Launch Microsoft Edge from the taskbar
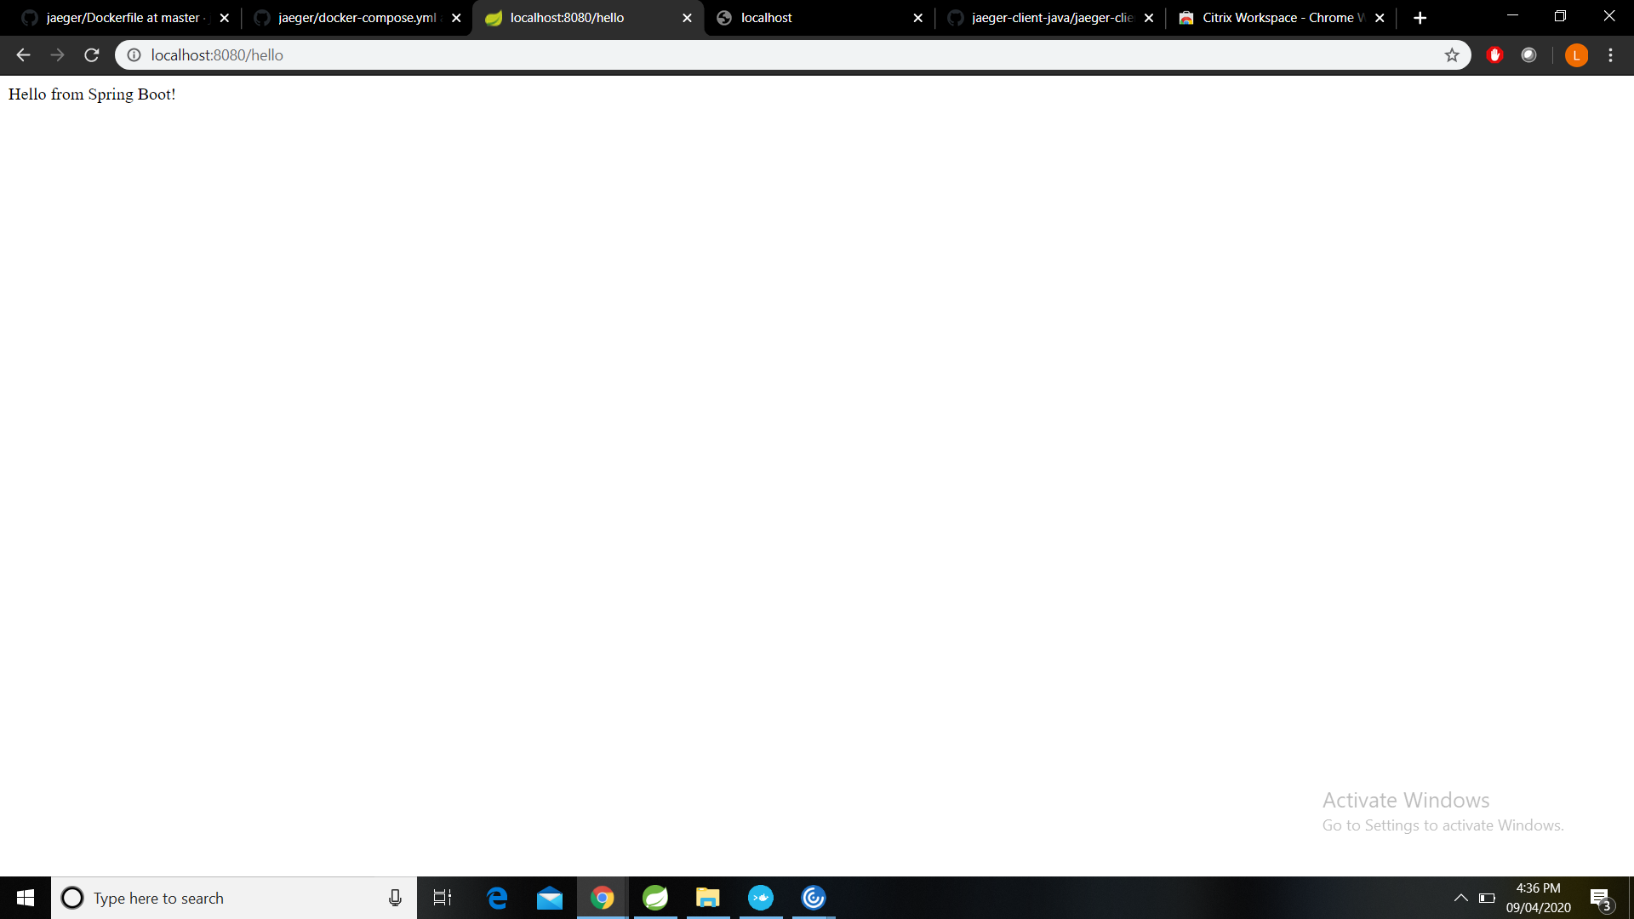This screenshot has width=1634, height=919. [x=497, y=898]
